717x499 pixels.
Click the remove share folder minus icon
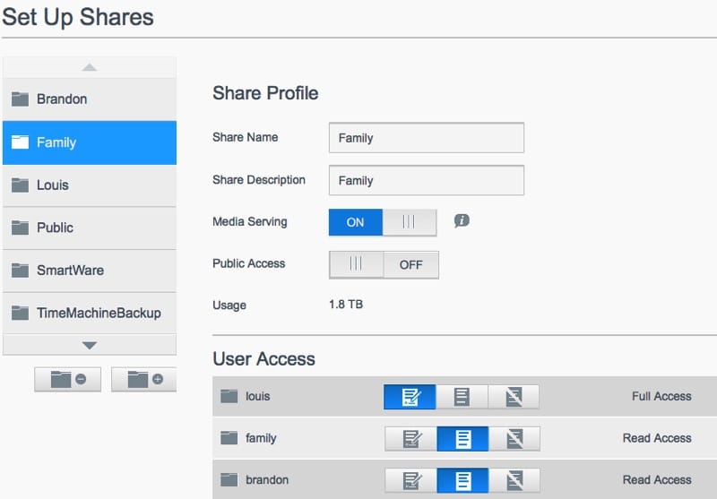tap(66, 379)
